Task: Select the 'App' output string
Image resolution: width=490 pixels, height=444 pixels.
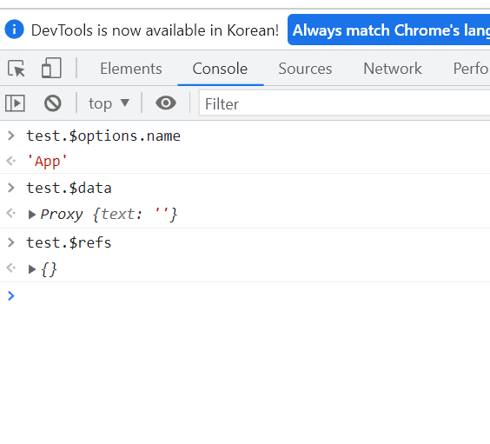Action: coord(47,162)
